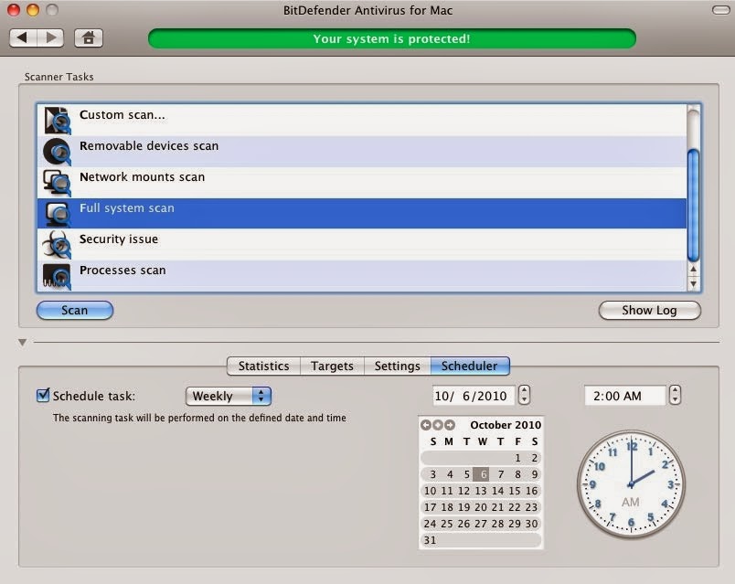This screenshot has width=735, height=584.
Task: Select Security issue task
Action: point(362,244)
